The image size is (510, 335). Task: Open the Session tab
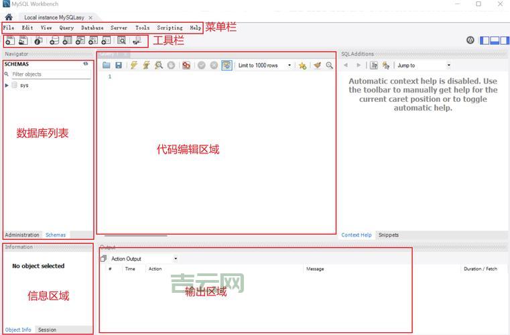pos(47,330)
